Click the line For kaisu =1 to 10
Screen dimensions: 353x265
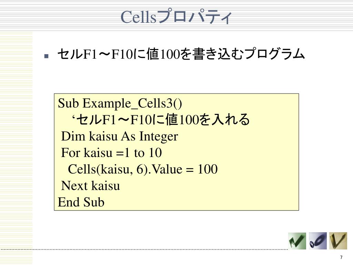tap(111, 153)
